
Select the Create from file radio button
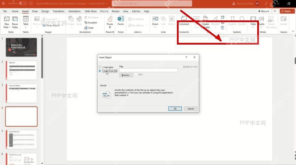100,71
